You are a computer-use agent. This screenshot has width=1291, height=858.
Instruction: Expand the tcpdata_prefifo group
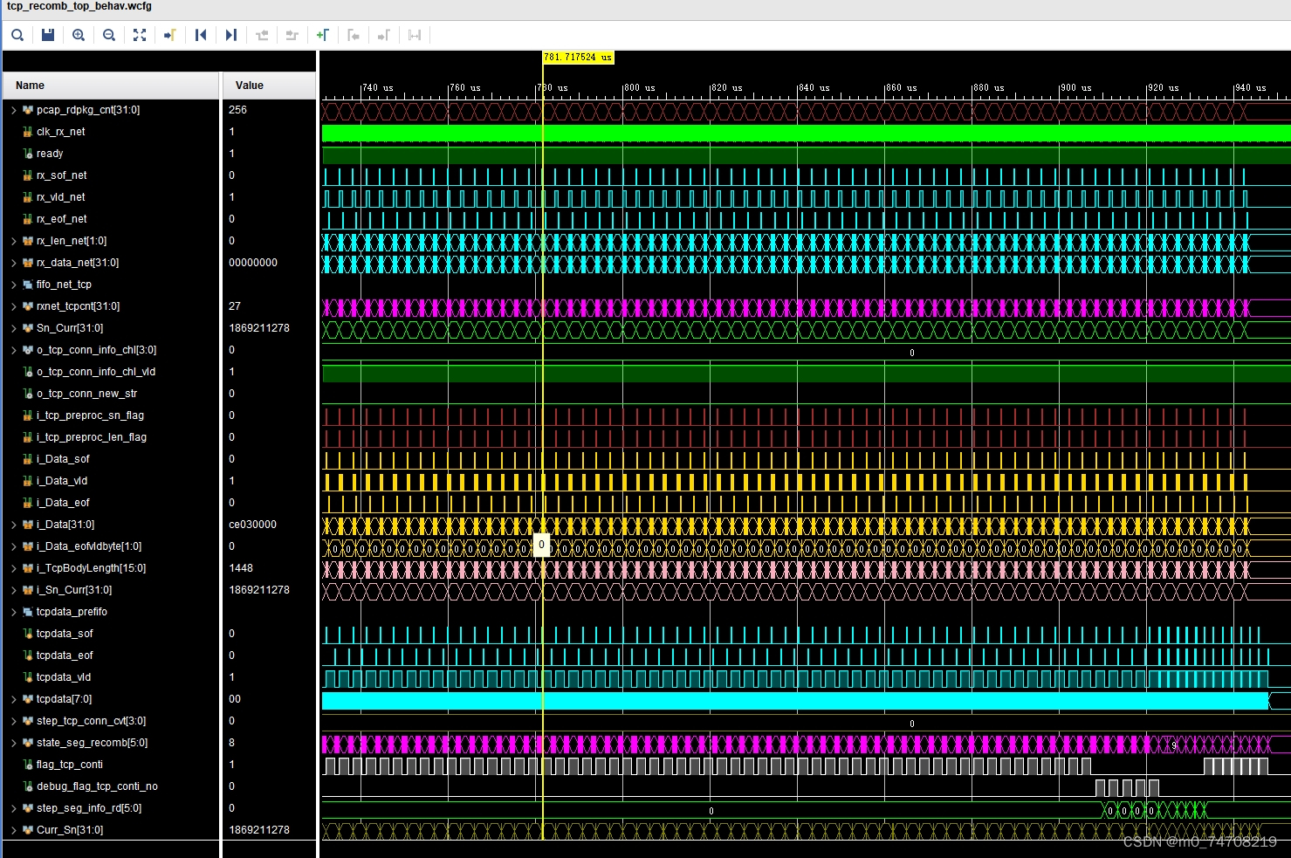click(x=14, y=612)
